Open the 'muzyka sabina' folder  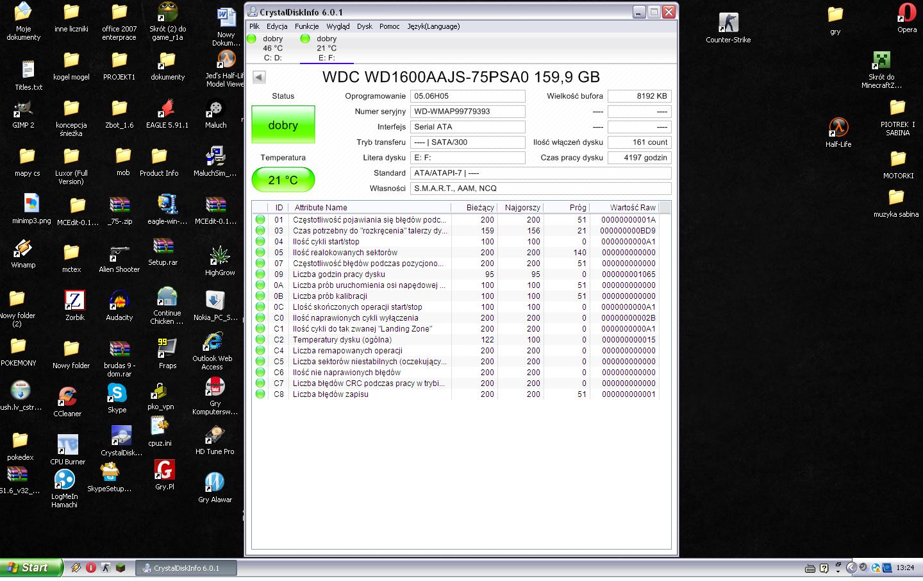click(896, 204)
